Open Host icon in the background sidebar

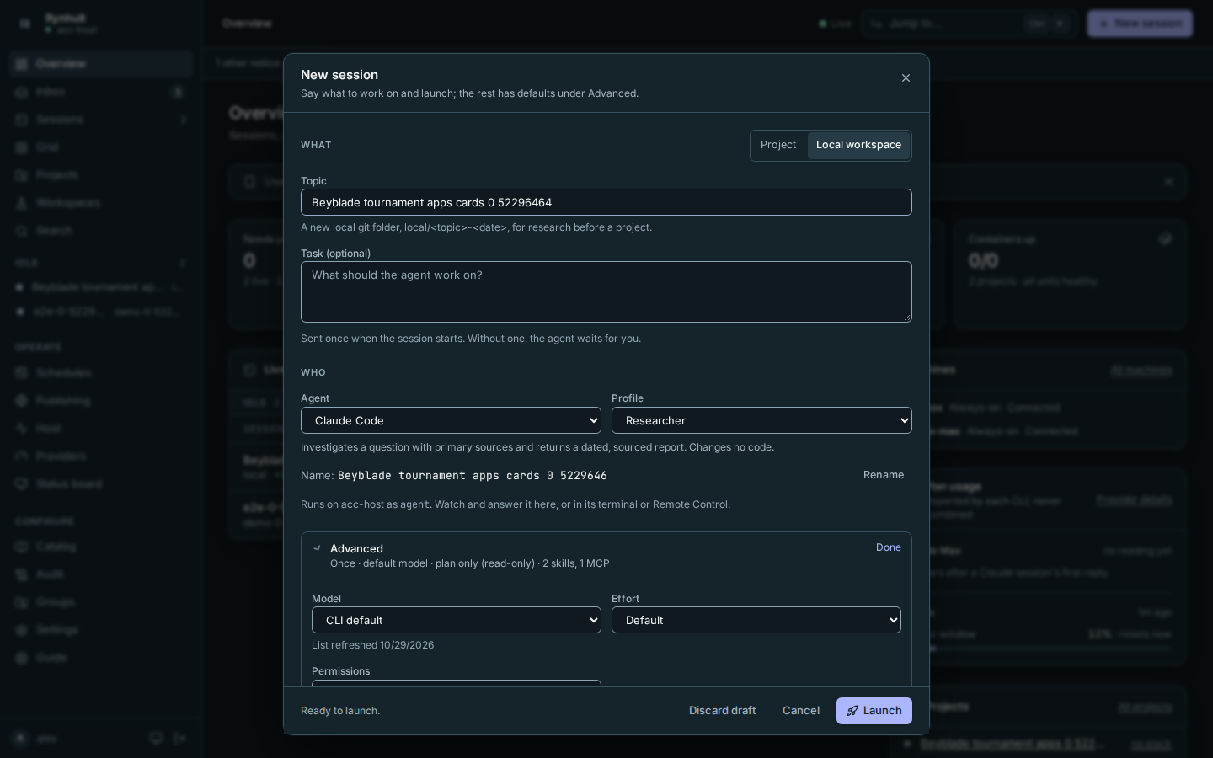point(22,429)
